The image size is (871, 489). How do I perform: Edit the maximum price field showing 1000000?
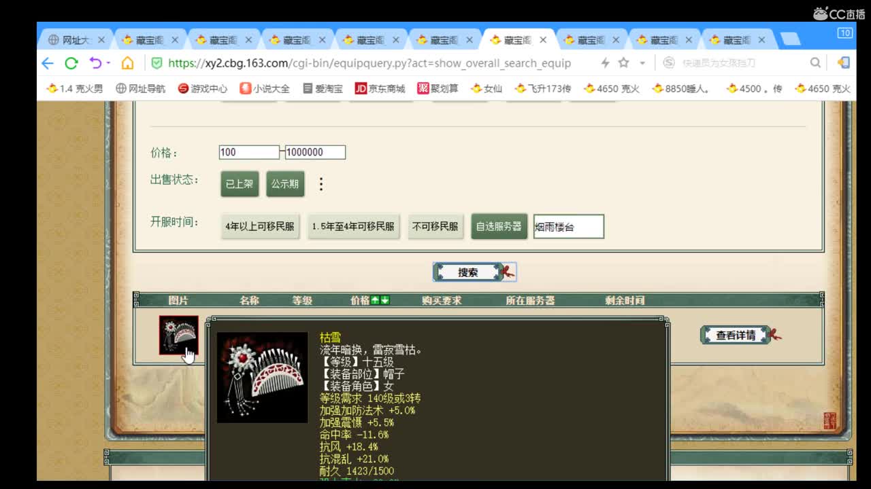pos(315,152)
